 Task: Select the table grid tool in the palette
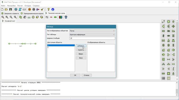[x=163, y=78]
